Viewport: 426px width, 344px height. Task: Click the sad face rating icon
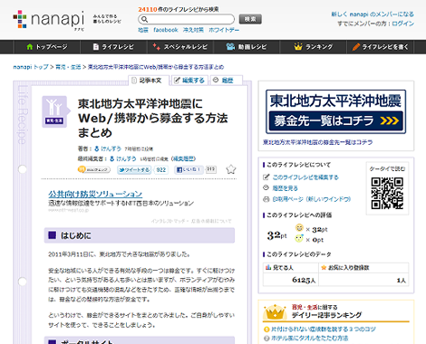299,238
